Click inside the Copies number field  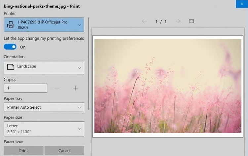point(25,88)
